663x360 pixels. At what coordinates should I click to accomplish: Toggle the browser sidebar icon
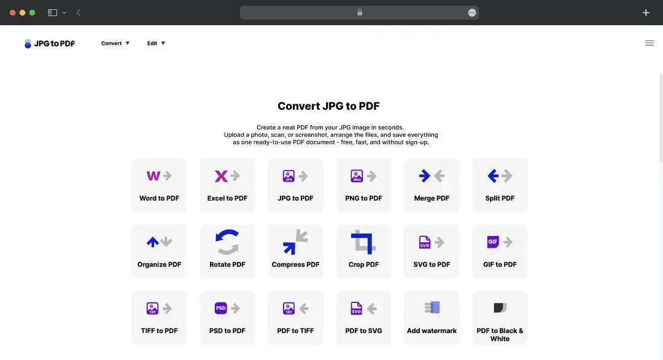[52, 13]
